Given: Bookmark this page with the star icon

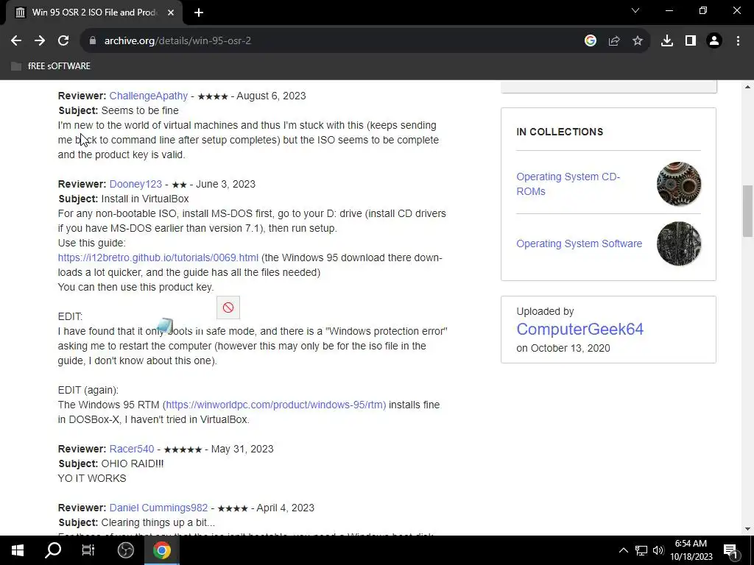Looking at the screenshot, I should coord(638,41).
